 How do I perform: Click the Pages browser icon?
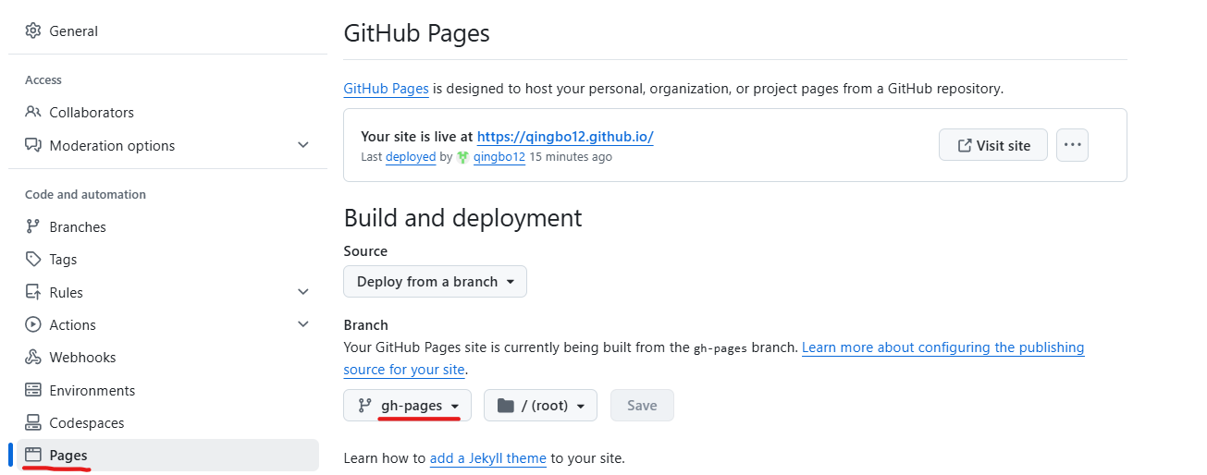tap(33, 455)
